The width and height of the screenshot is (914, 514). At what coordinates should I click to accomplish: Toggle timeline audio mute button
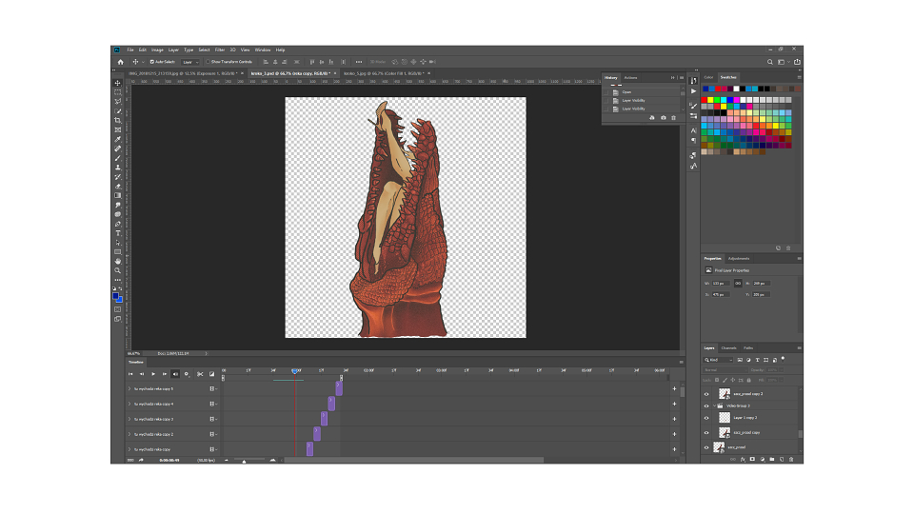pos(175,374)
